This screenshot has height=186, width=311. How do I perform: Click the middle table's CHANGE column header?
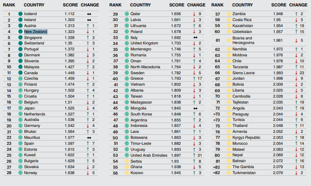tap(196, 5)
